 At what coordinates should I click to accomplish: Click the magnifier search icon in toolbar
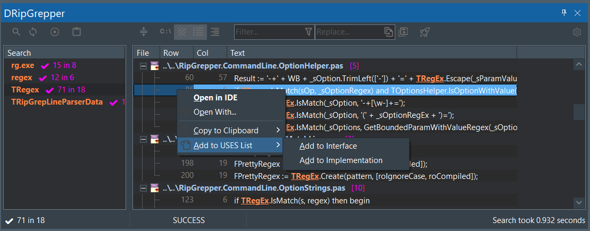[x=16, y=32]
